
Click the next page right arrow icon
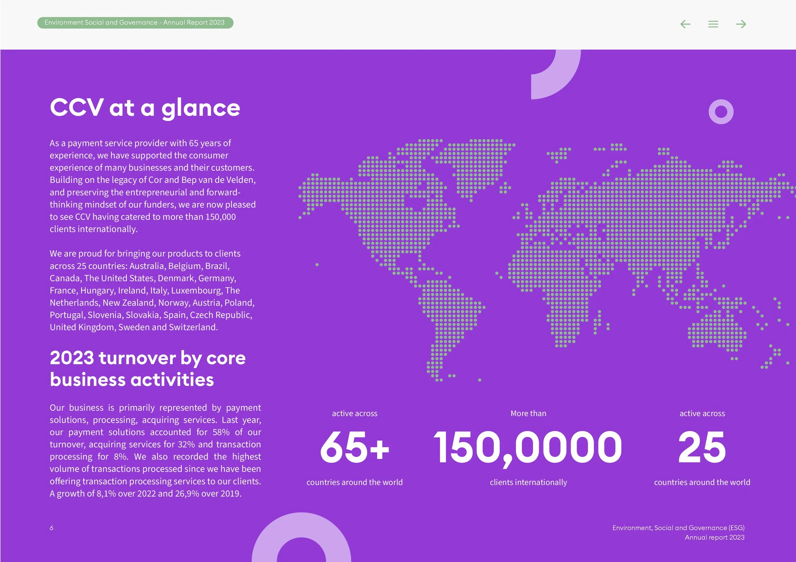click(x=741, y=24)
